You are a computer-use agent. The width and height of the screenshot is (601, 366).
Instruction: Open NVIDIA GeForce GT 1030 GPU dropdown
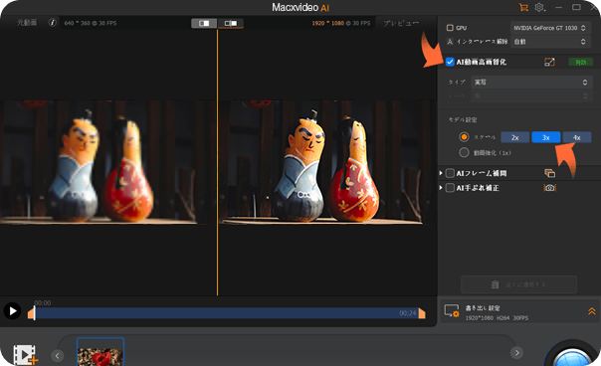click(550, 28)
